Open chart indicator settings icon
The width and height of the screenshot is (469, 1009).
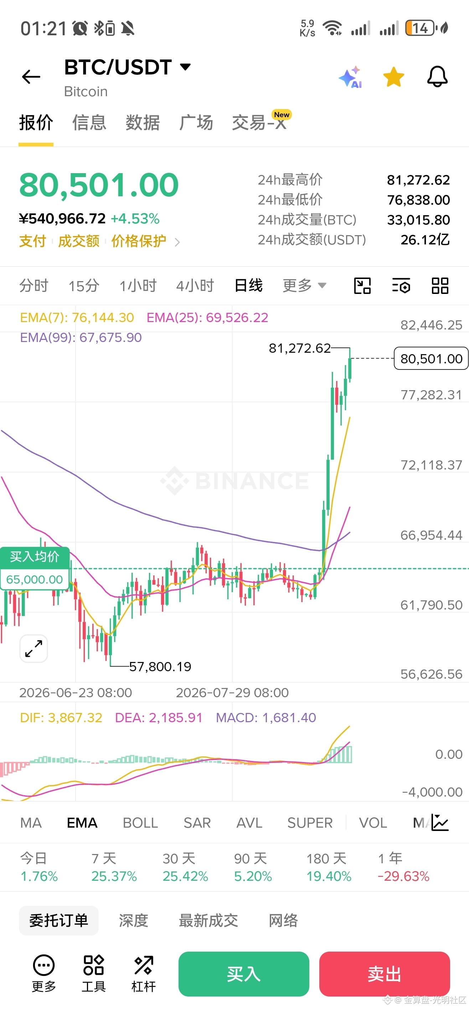401,285
